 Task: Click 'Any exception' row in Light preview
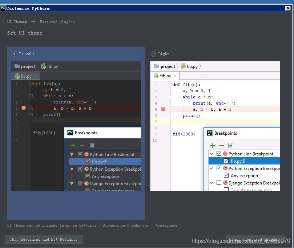[x=244, y=175]
